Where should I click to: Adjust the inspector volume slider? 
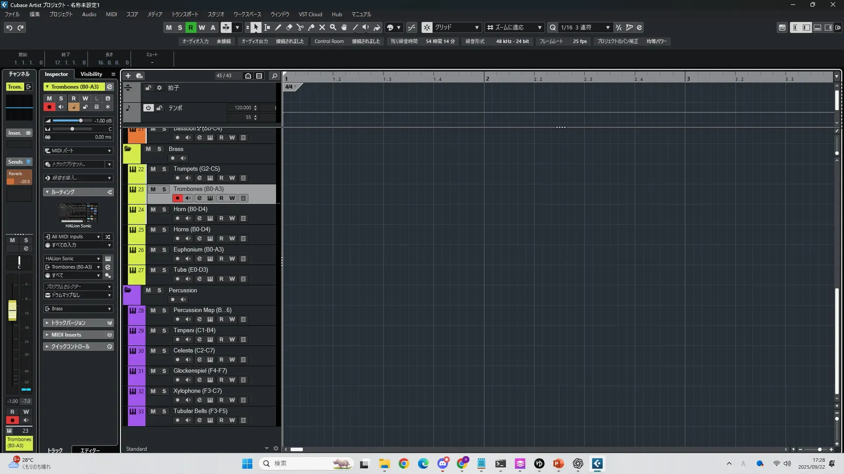(80, 121)
